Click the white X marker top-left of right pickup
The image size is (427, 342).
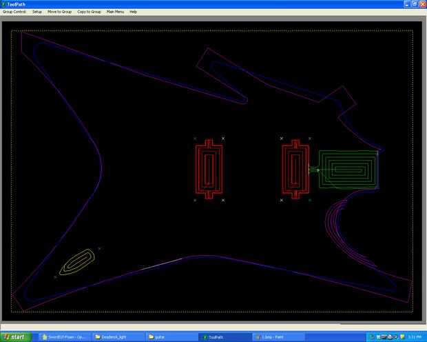coord(281,139)
